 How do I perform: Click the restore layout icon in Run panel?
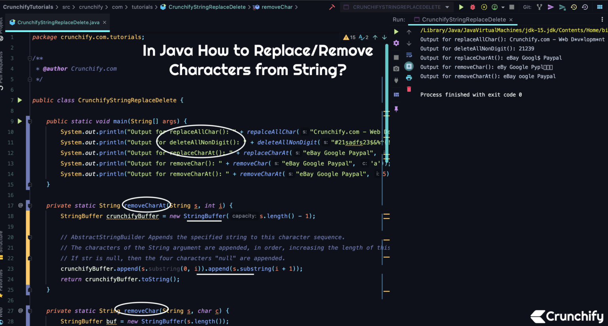[x=396, y=94]
